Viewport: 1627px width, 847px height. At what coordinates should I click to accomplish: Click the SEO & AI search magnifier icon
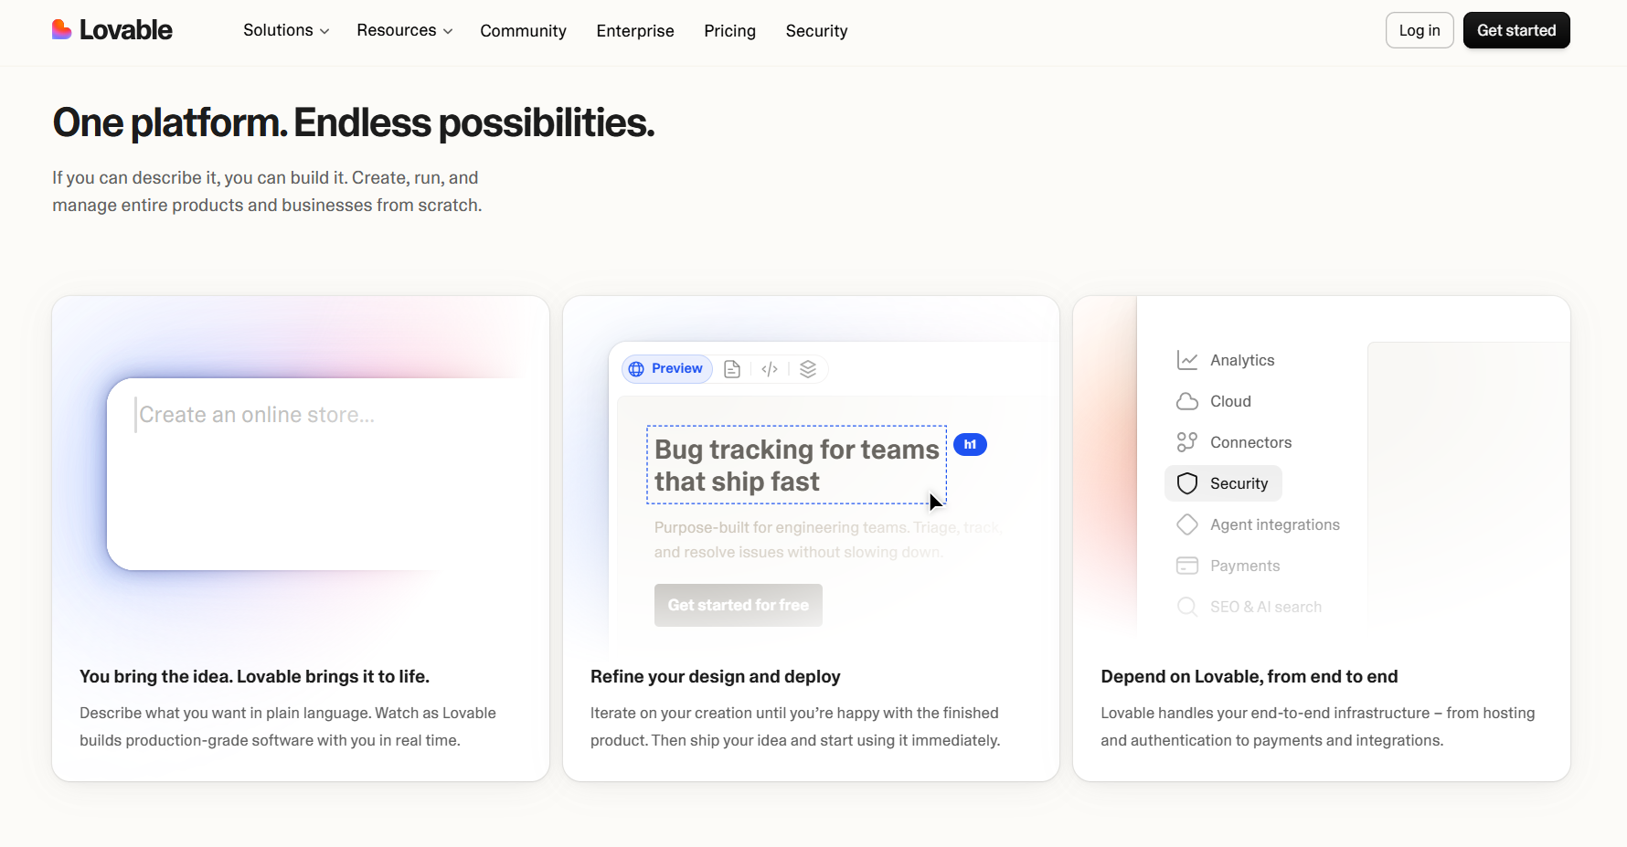pos(1187,607)
